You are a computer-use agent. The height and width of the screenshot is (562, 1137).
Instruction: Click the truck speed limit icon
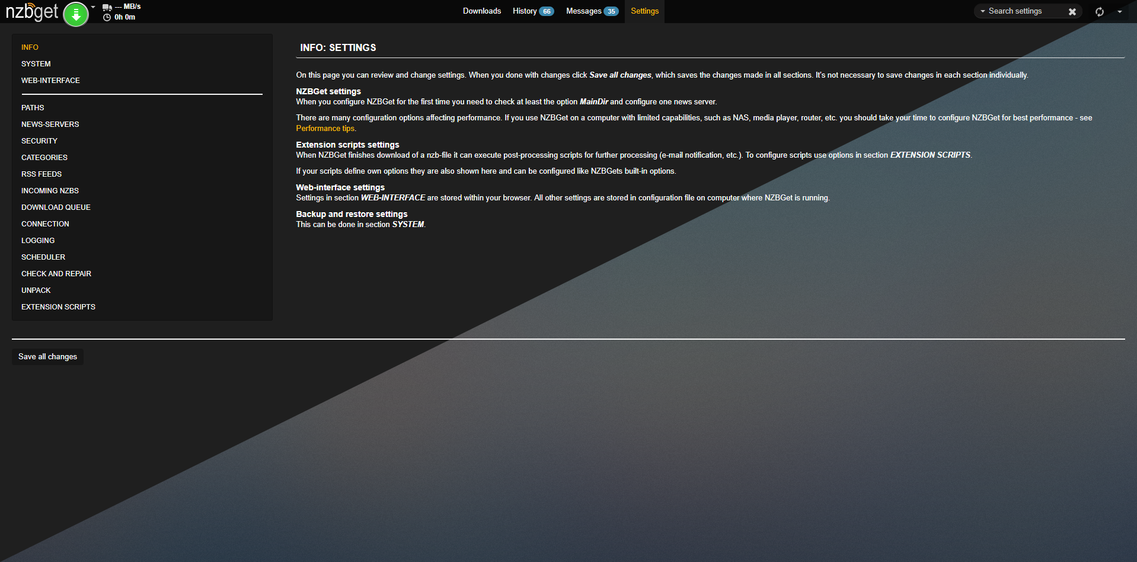(107, 7)
